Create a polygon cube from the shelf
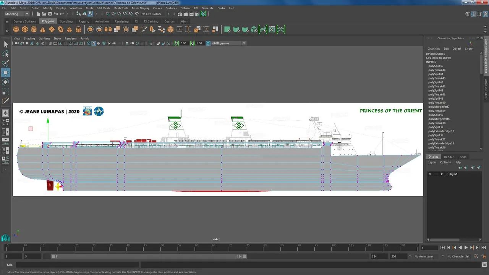Viewport: 489px width, 275px height. pos(25,29)
